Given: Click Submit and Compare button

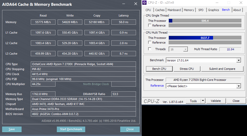Looking at the screenshot, I should 222,69.
